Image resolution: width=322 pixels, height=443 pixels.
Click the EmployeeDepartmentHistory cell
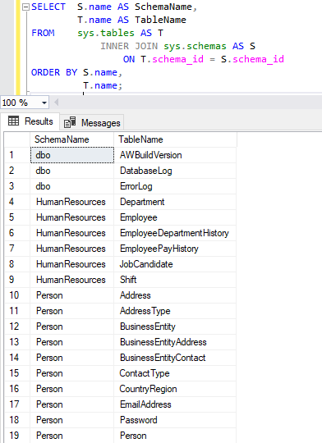[x=175, y=233]
